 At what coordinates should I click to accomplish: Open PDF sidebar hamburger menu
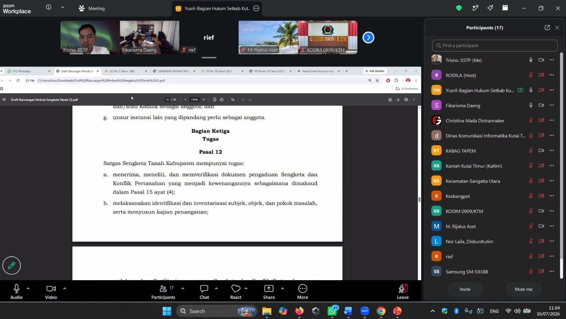[x=4, y=100]
